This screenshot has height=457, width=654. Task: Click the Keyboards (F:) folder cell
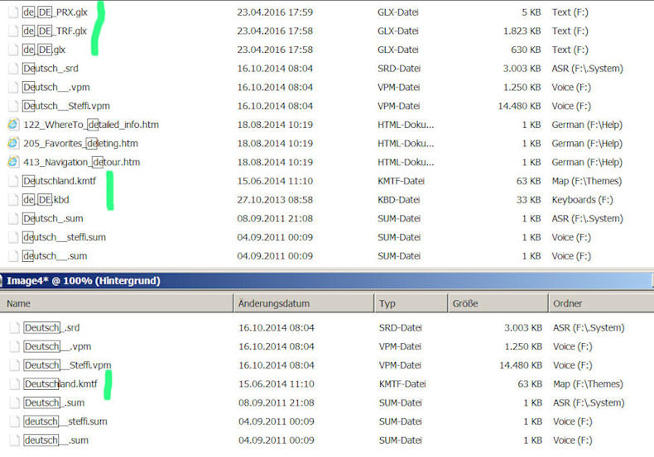click(x=582, y=200)
